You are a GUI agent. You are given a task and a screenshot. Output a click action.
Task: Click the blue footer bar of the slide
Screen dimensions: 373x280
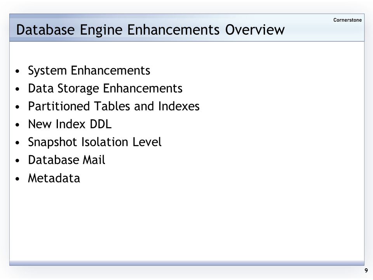pyautogui.click(x=187, y=263)
